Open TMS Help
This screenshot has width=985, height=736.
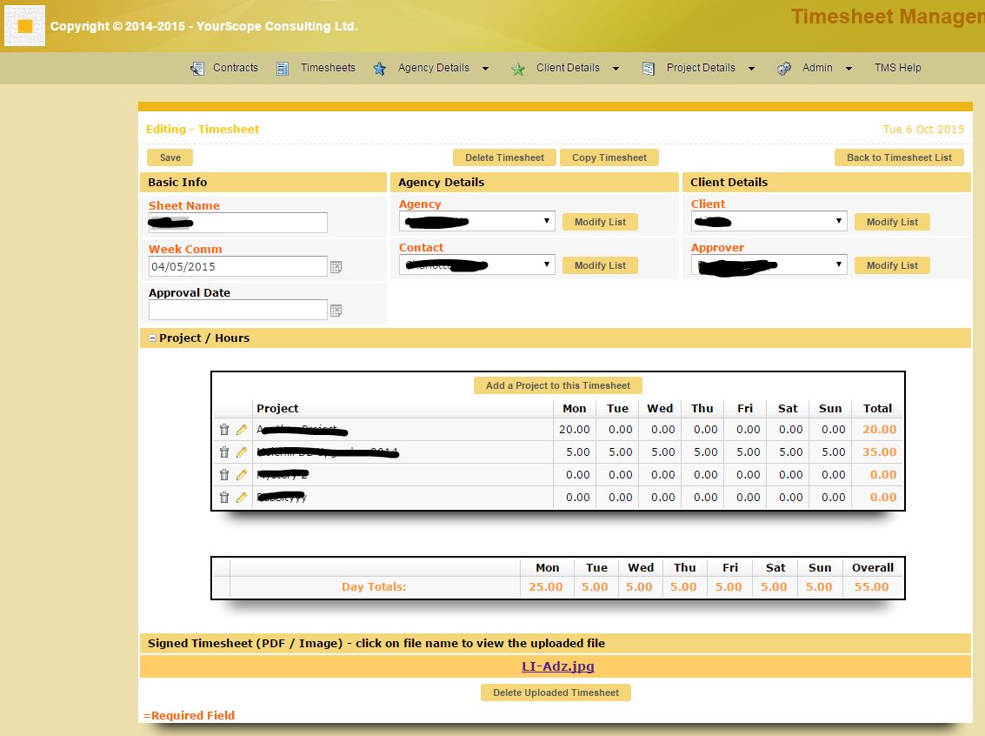[x=898, y=68]
